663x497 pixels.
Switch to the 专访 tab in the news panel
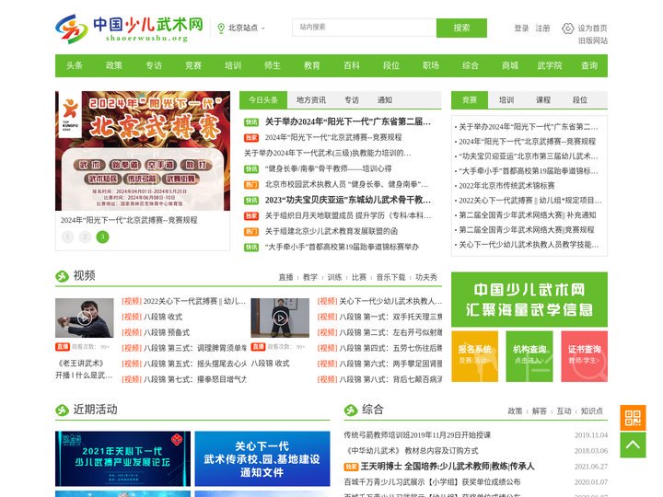[352, 100]
